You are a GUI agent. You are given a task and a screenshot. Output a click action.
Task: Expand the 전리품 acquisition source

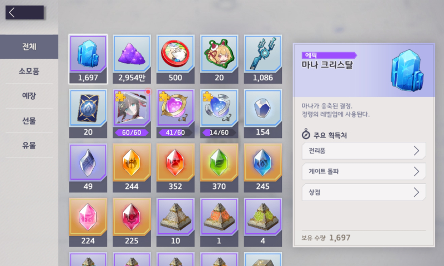coord(364,151)
